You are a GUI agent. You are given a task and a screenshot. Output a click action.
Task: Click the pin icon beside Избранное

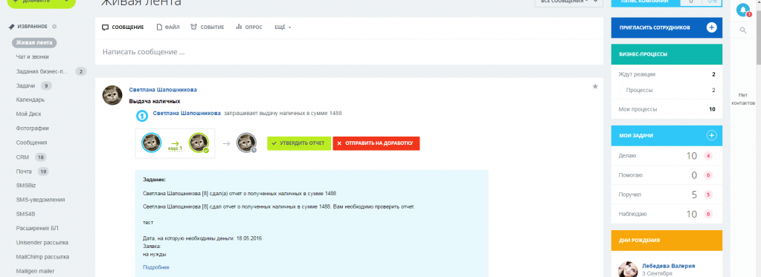(11, 27)
